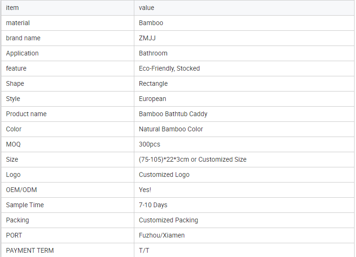
Task: Click the 'Customized Packing' value
Action: point(168,220)
